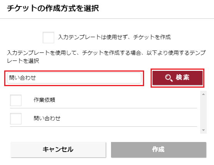Select the 作業依頼 label in template list
This screenshot has height=165, width=214.
[44, 100]
